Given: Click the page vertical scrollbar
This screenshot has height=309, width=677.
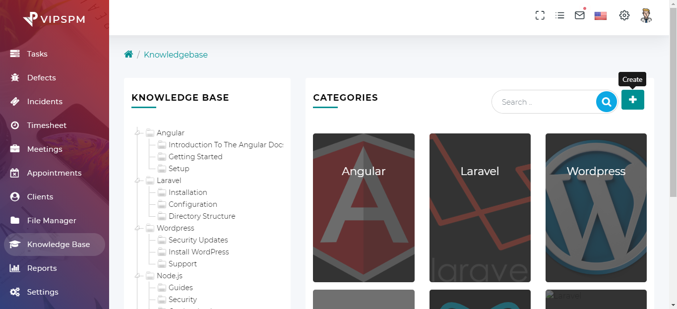Looking at the screenshot, I should pos(673,99).
